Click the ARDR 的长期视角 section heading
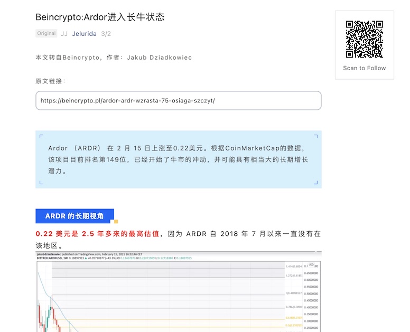The height and width of the screenshot is (332, 410). tap(75, 216)
